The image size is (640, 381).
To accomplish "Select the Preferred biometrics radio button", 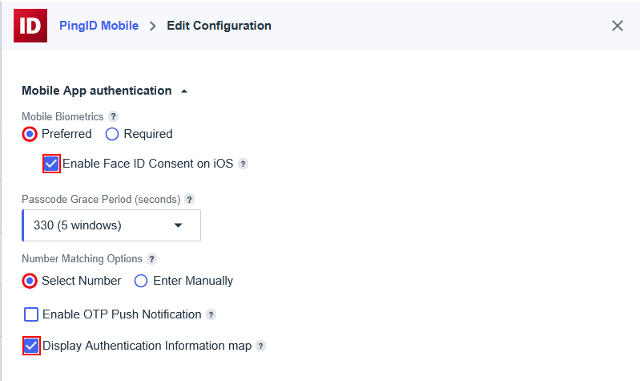I will [x=30, y=134].
